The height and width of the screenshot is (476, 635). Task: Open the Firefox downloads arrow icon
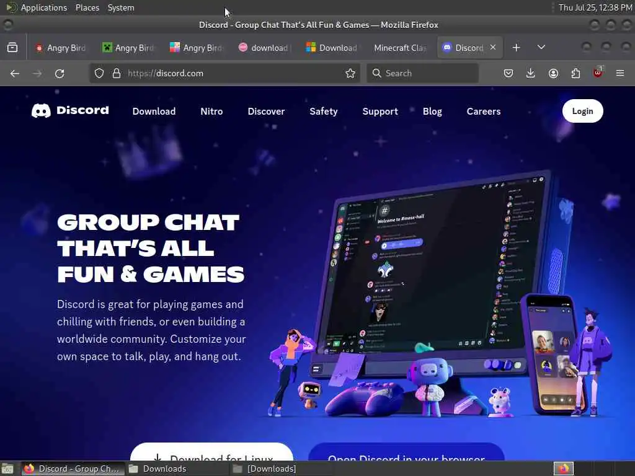pyautogui.click(x=531, y=73)
